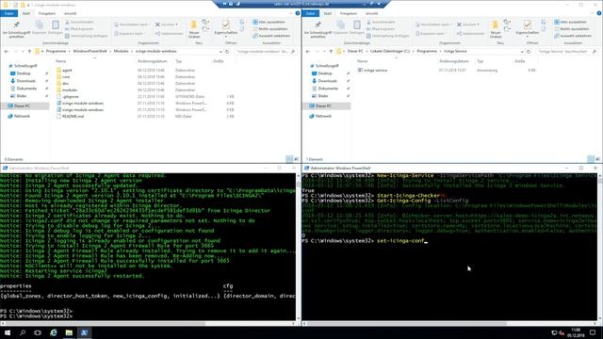Open Löschen dropdown arrow in left Explorer
This screenshot has height=339, width=603.
pyautogui.click(x=176, y=24)
